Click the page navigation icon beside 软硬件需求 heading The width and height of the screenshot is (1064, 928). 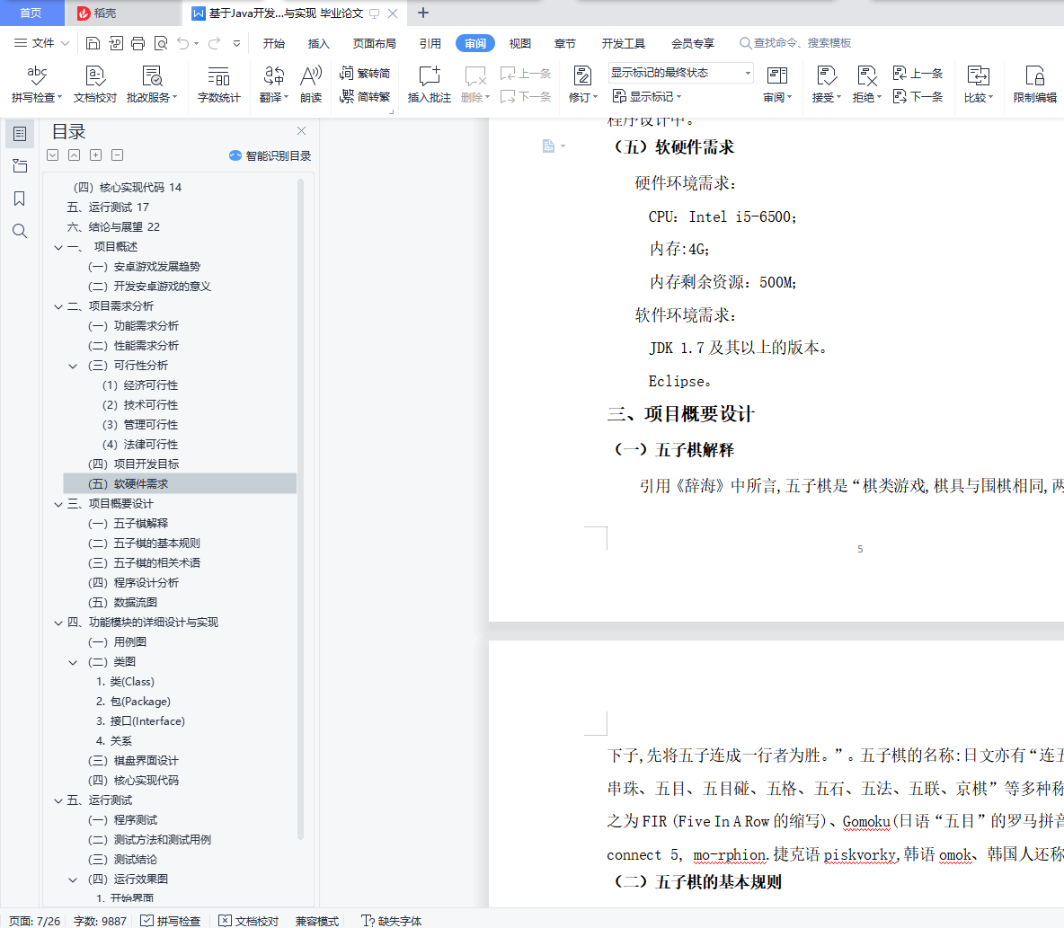pyautogui.click(x=549, y=146)
